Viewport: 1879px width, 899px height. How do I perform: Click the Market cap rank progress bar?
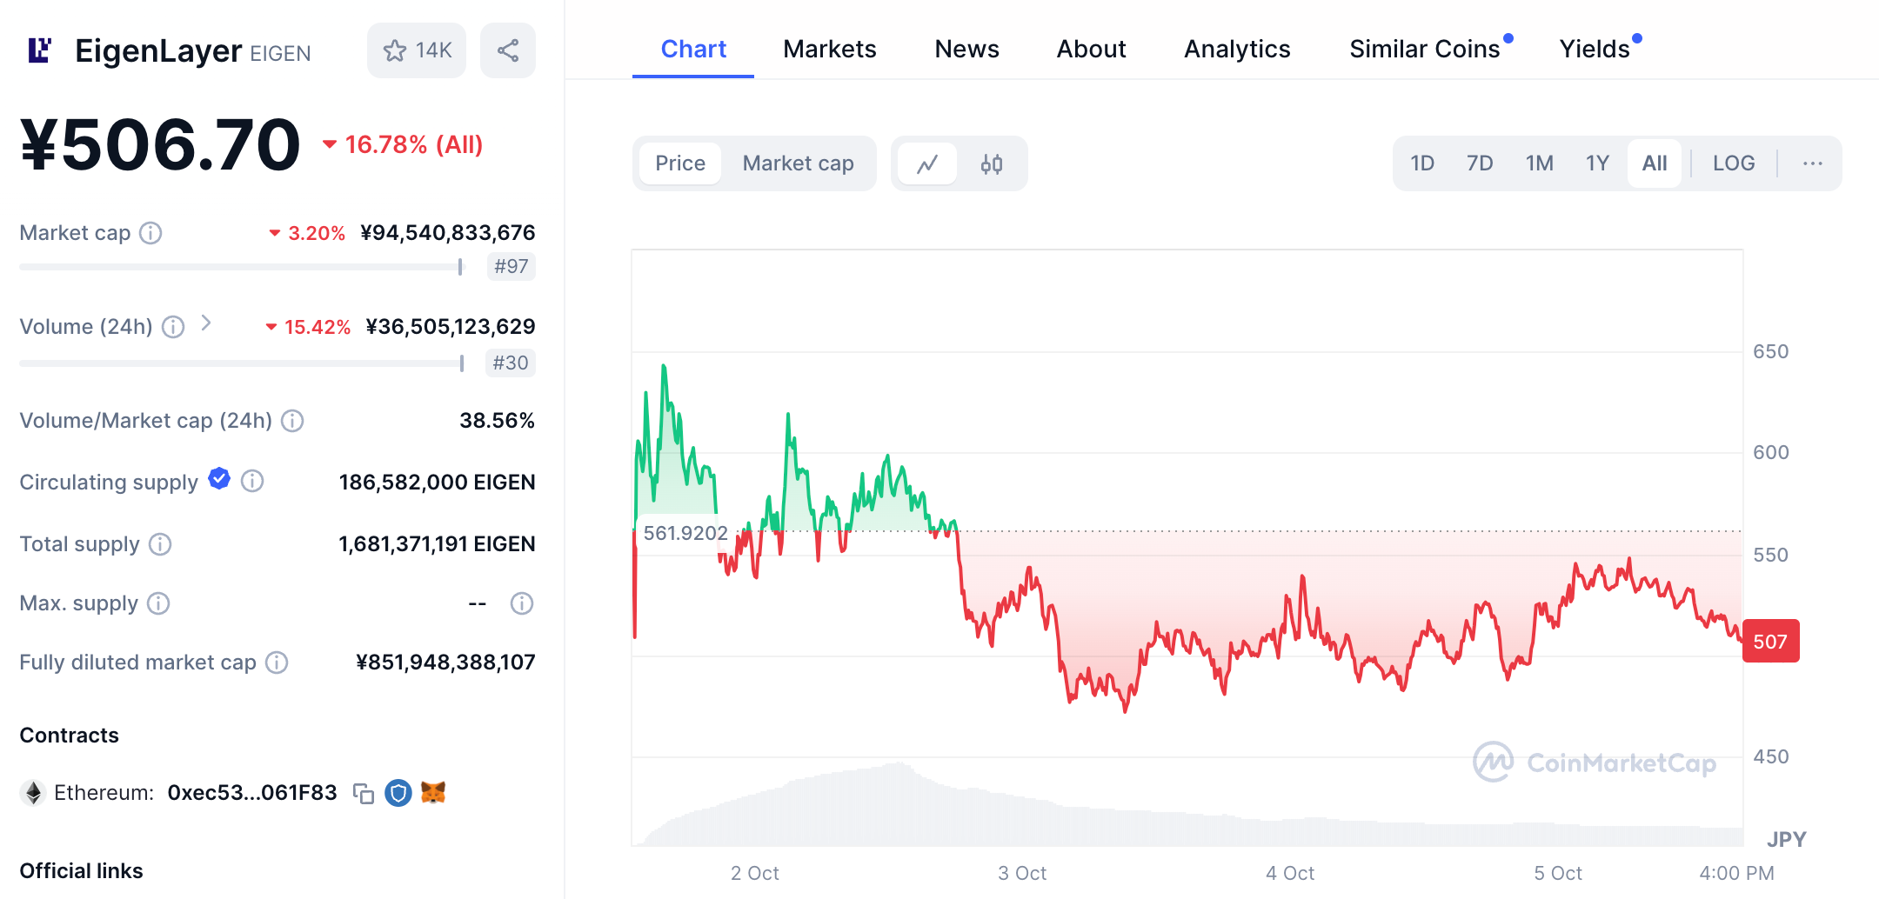tap(241, 267)
